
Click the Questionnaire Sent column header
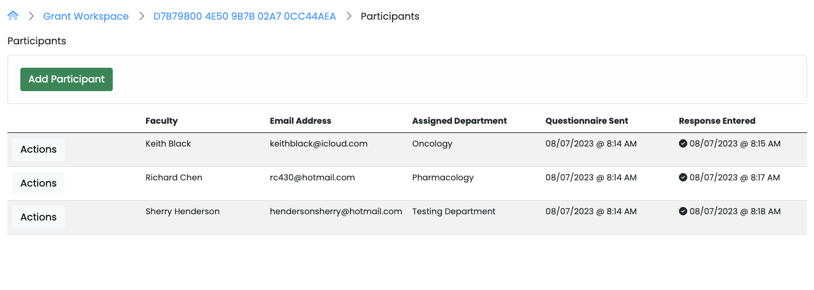[587, 121]
